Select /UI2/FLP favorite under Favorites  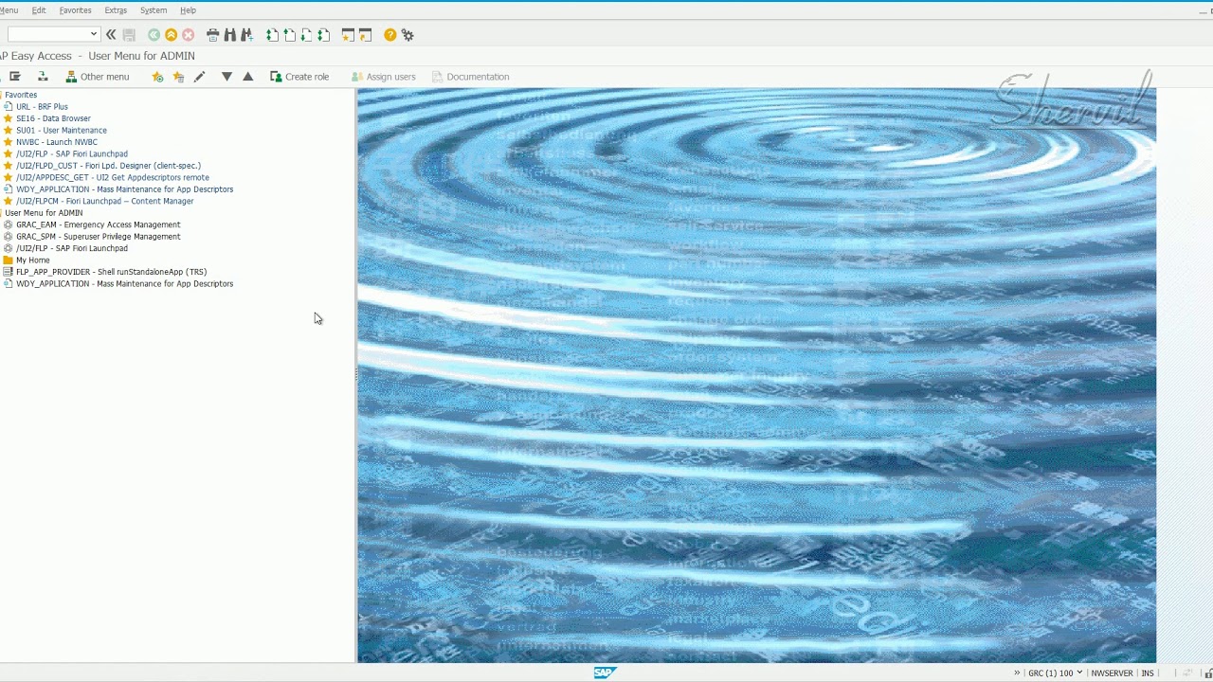tap(72, 153)
